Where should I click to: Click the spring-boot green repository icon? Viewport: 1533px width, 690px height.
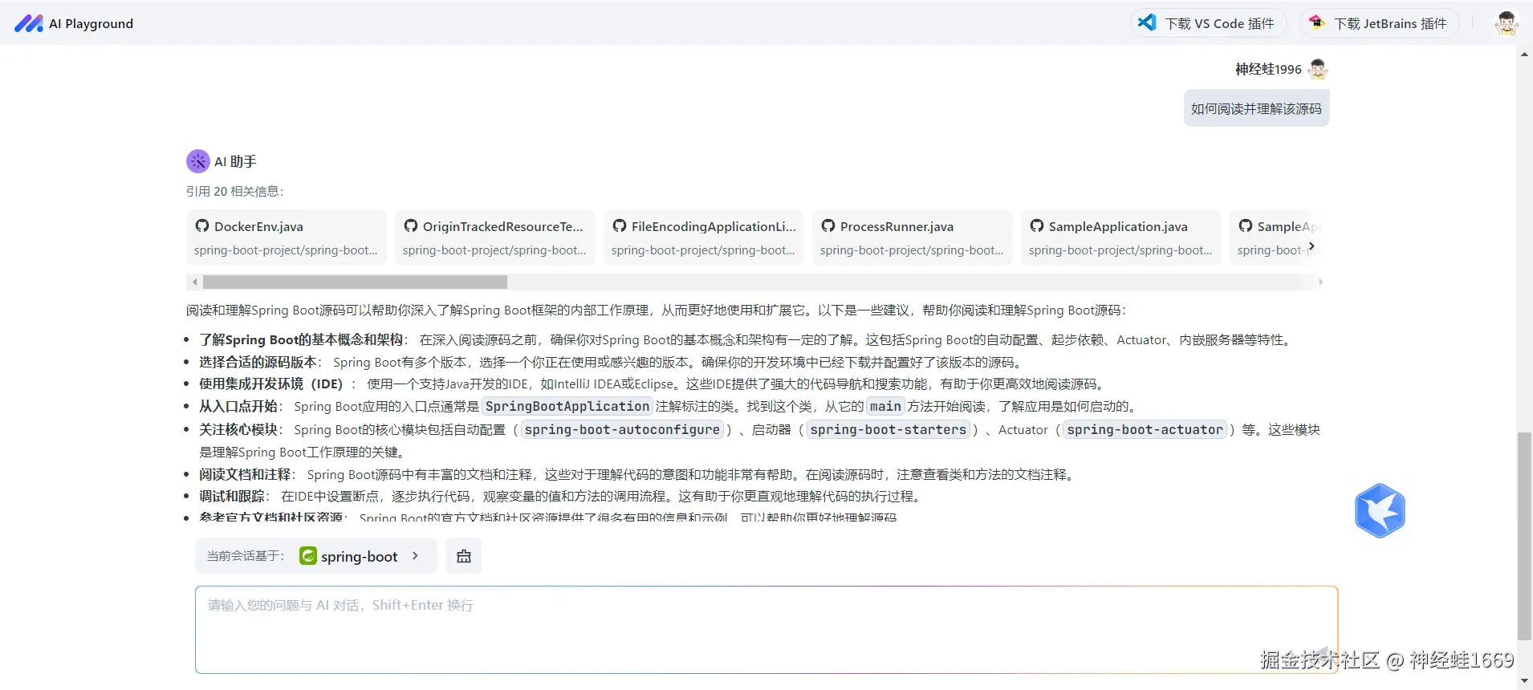[308, 556]
